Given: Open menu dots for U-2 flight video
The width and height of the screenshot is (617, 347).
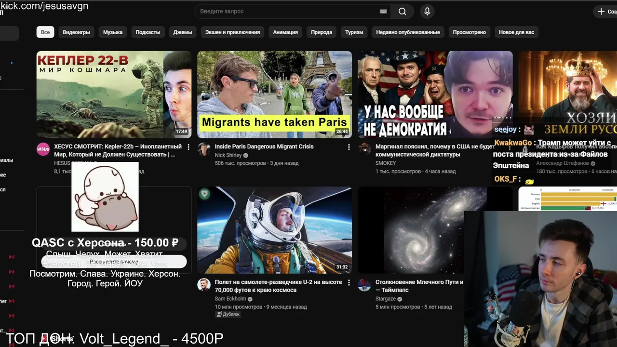Looking at the screenshot, I should coord(349,283).
